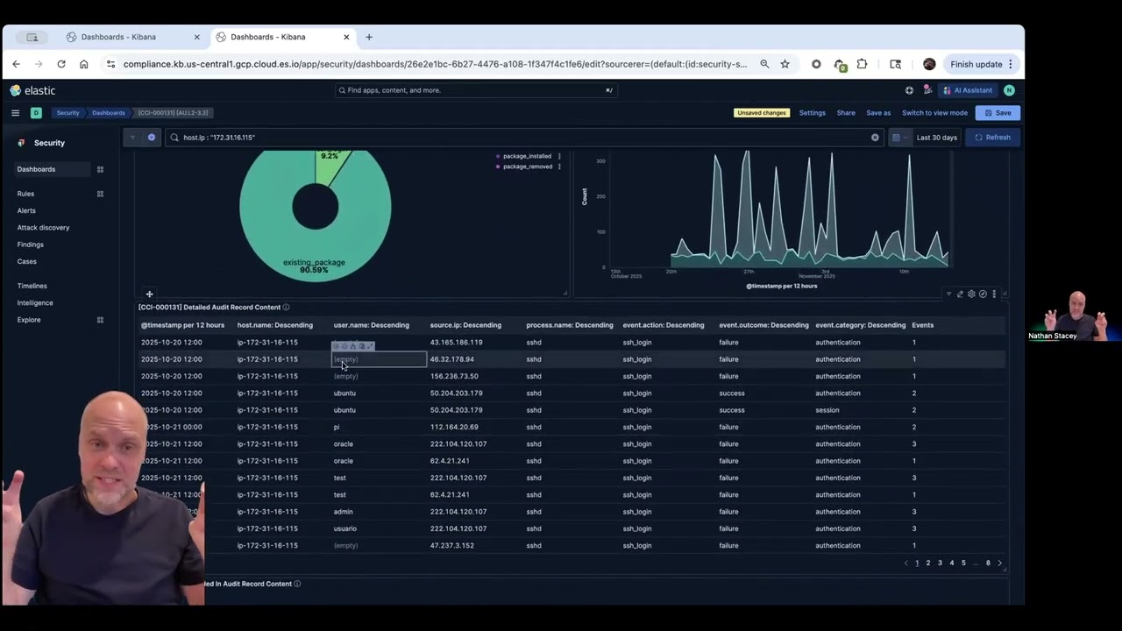The height and width of the screenshot is (631, 1122).
Task: Open Rules in side navigation
Action: 25,194
